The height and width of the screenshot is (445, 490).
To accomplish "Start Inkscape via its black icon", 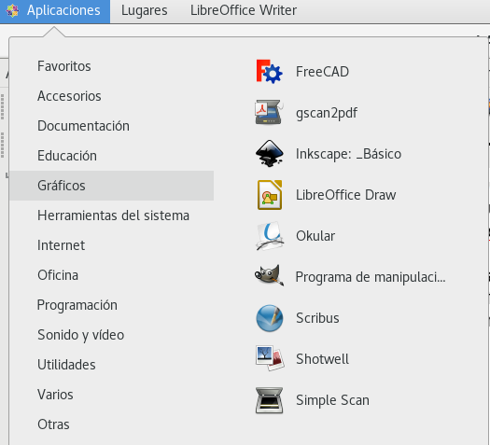I will (269, 154).
